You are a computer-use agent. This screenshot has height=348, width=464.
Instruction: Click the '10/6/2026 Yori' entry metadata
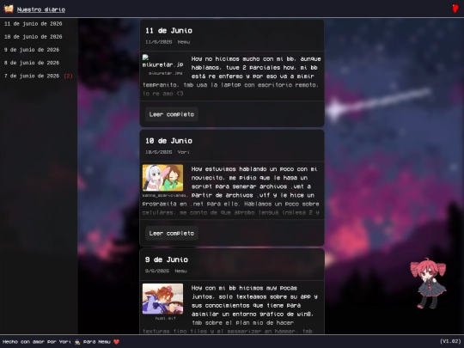point(168,152)
